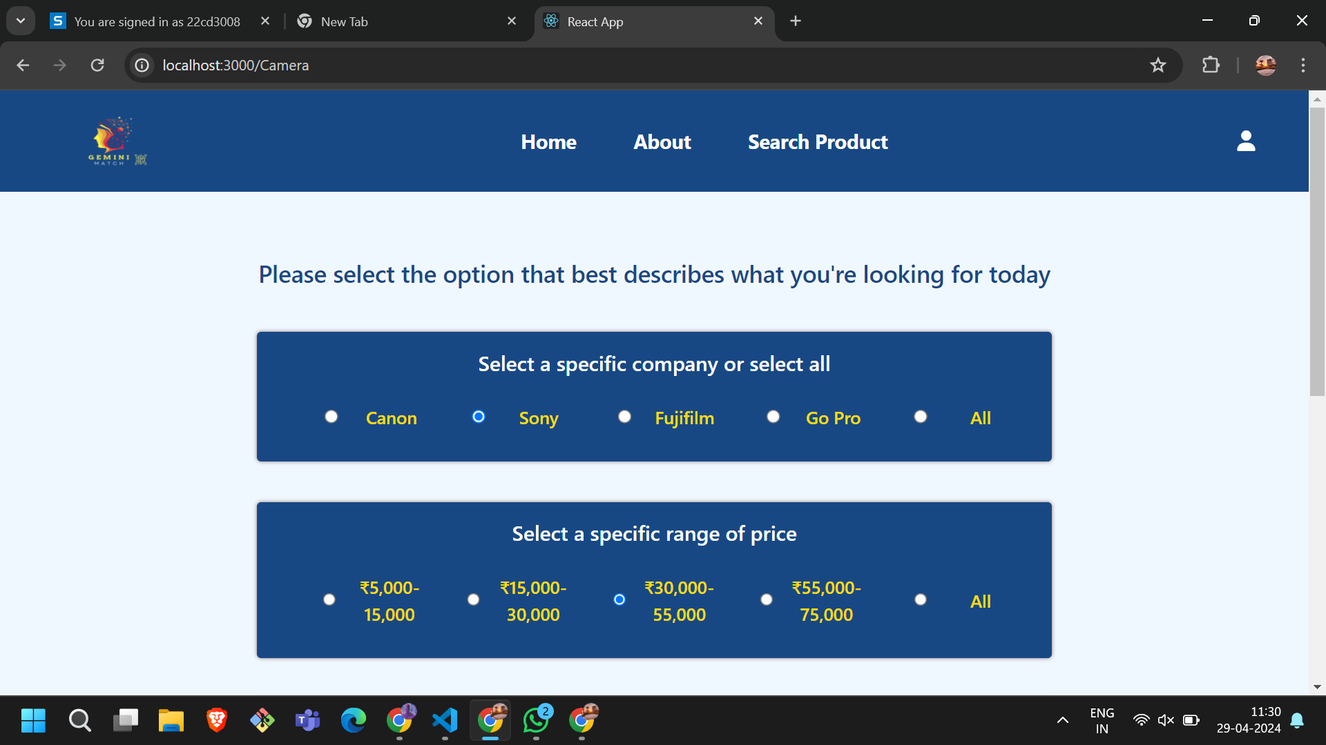
Task: Go to the Home page link
Action: tap(548, 142)
